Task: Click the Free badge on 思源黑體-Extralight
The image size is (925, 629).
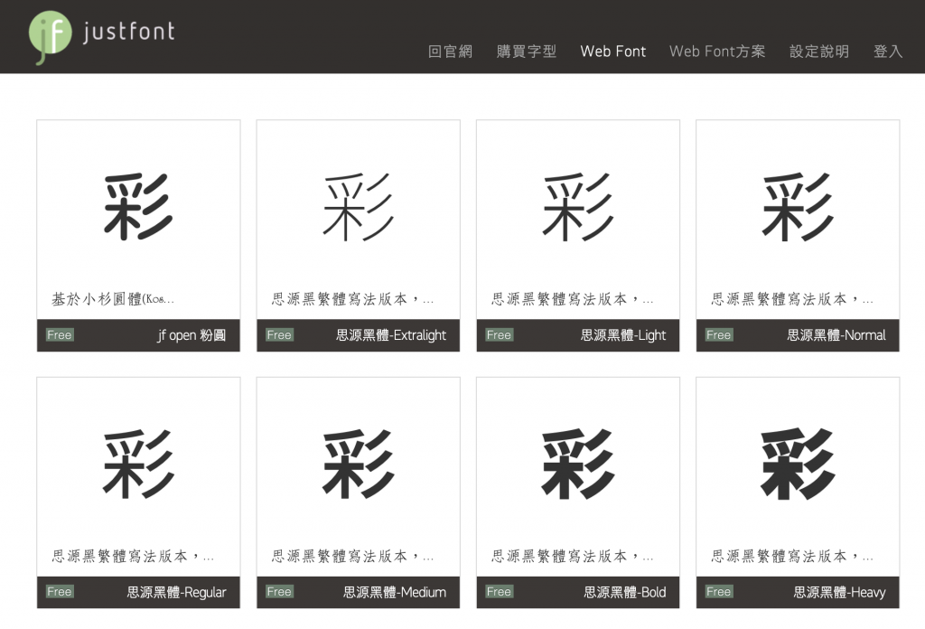Action: [279, 335]
